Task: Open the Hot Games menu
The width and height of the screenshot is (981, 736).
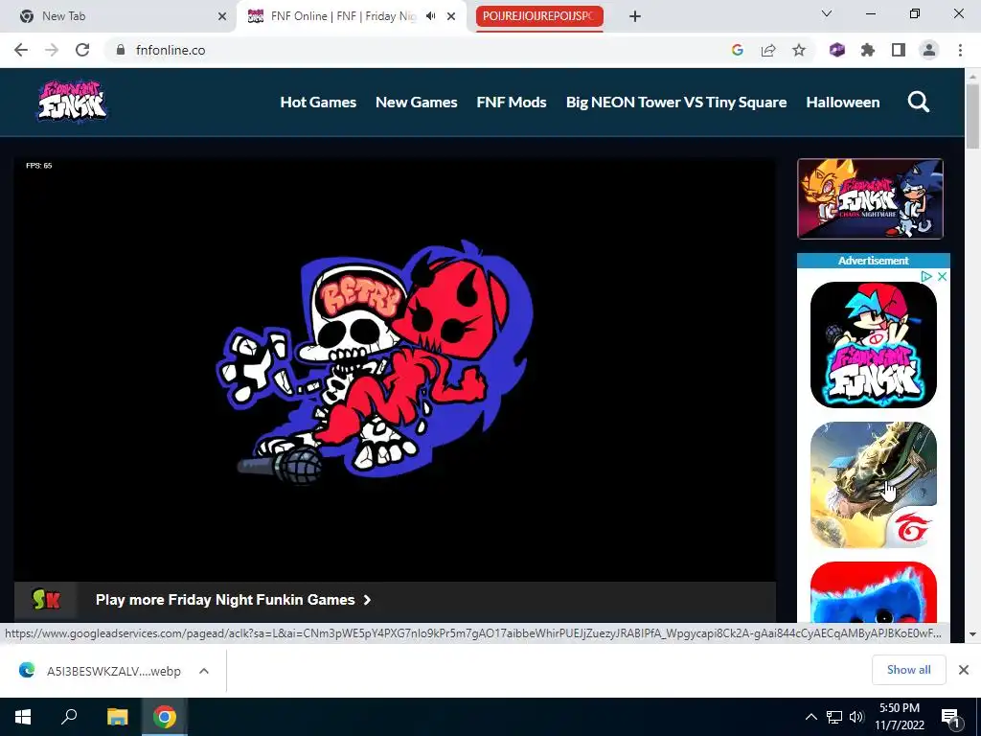Action: (318, 102)
